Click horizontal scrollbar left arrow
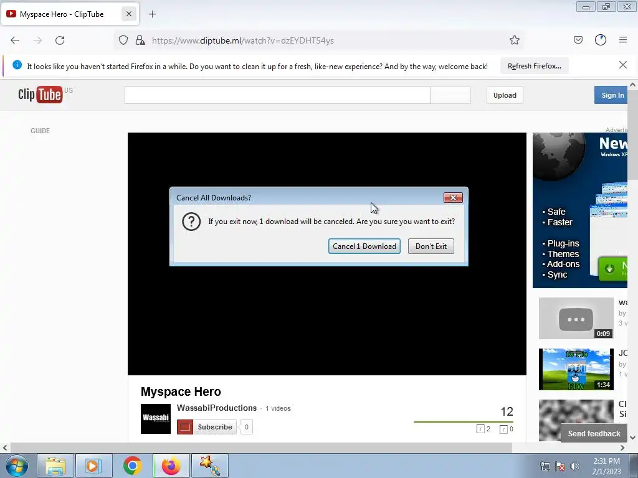This screenshot has height=478, width=638. (5, 448)
